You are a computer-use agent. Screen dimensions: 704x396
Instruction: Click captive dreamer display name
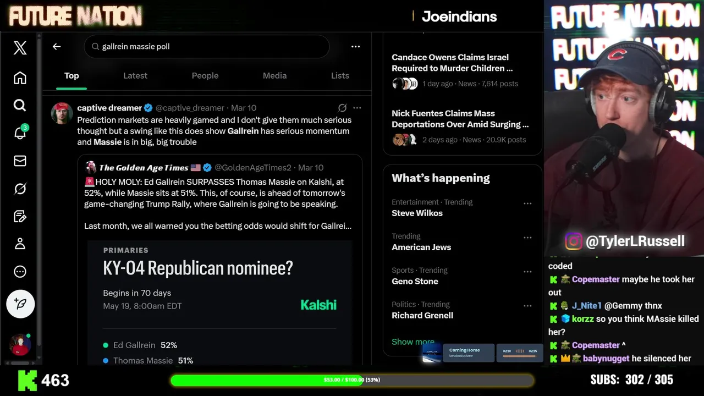point(110,108)
